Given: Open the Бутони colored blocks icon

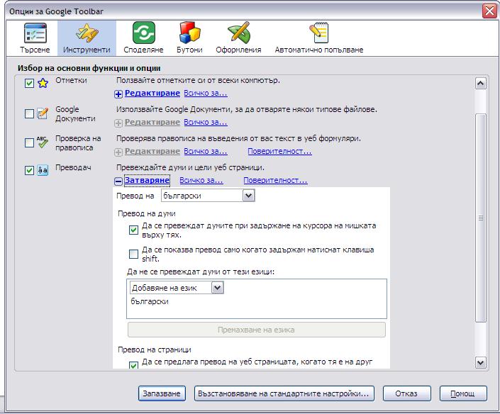Looking at the screenshot, I should tap(190, 33).
